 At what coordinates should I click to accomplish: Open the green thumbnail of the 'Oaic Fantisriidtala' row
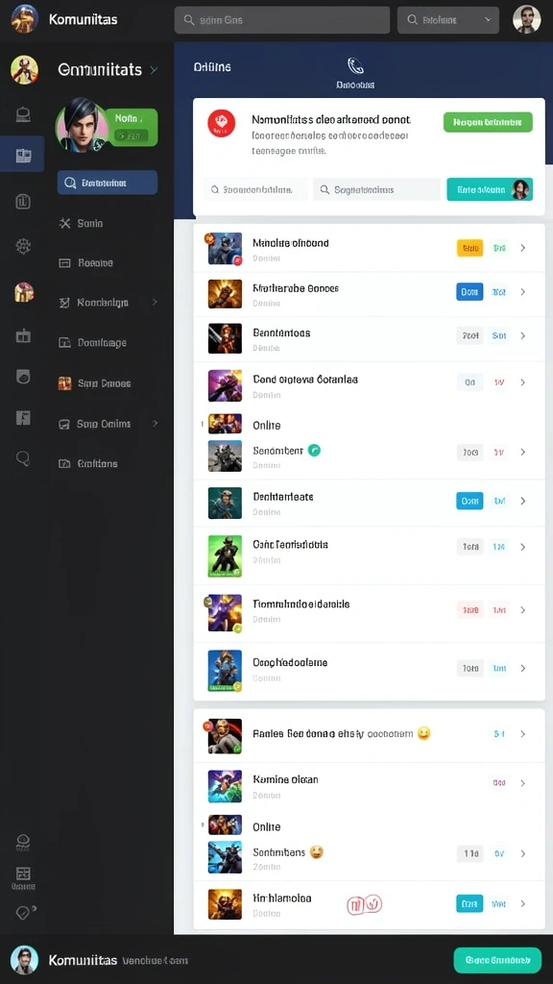pyautogui.click(x=225, y=556)
